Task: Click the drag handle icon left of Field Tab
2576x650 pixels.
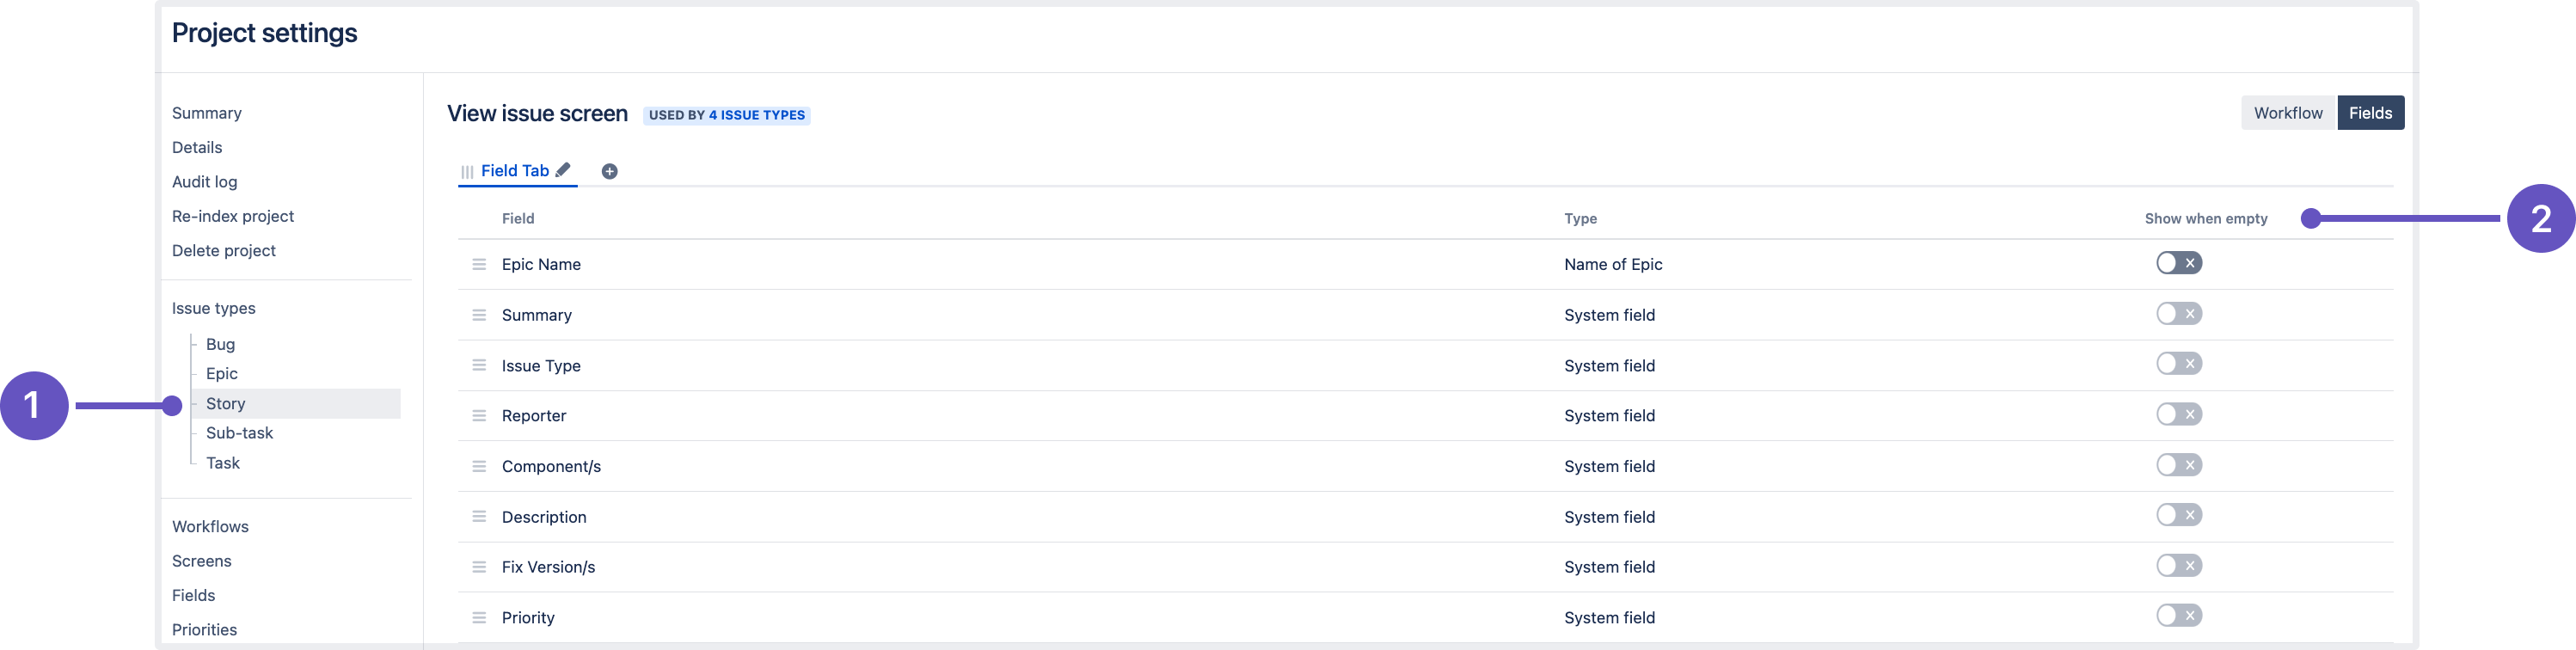Action: click(x=467, y=172)
